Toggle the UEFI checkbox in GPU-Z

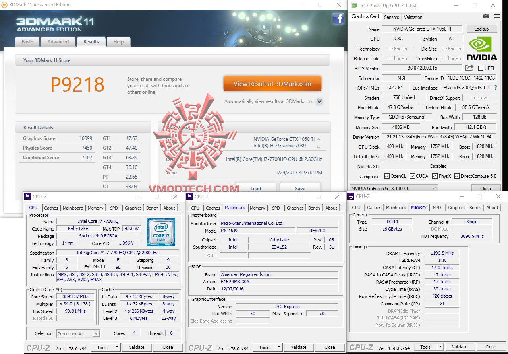(481, 68)
